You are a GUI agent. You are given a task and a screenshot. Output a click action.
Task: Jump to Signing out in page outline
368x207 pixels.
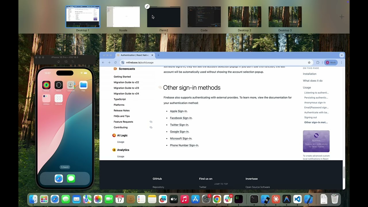(x=310, y=117)
